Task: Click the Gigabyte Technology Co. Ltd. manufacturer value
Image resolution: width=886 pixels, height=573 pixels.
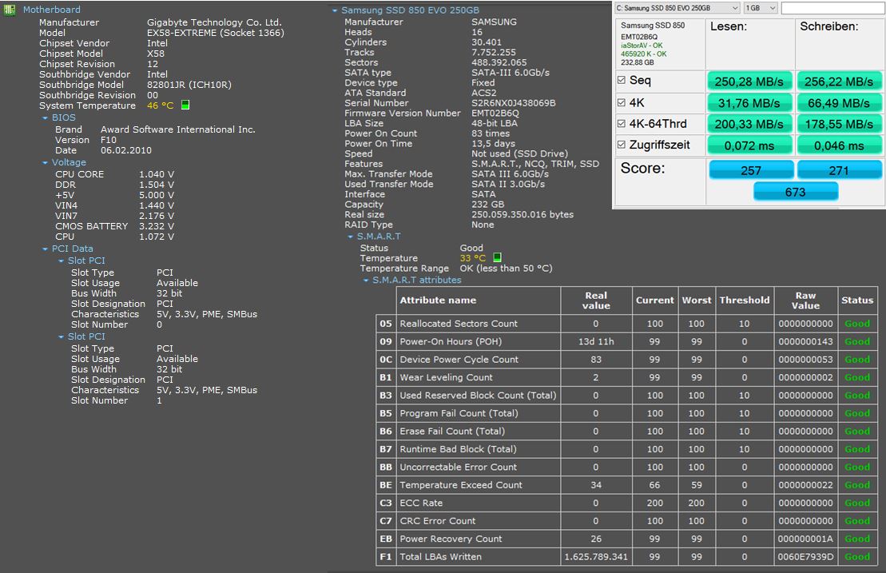Action: [214, 22]
